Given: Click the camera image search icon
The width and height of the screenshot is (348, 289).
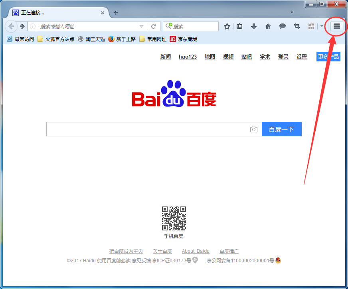Looking at the screenshot, I should (254, 129).
